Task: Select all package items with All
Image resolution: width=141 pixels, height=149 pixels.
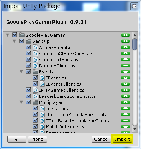Action: click(x=17, y=139)
